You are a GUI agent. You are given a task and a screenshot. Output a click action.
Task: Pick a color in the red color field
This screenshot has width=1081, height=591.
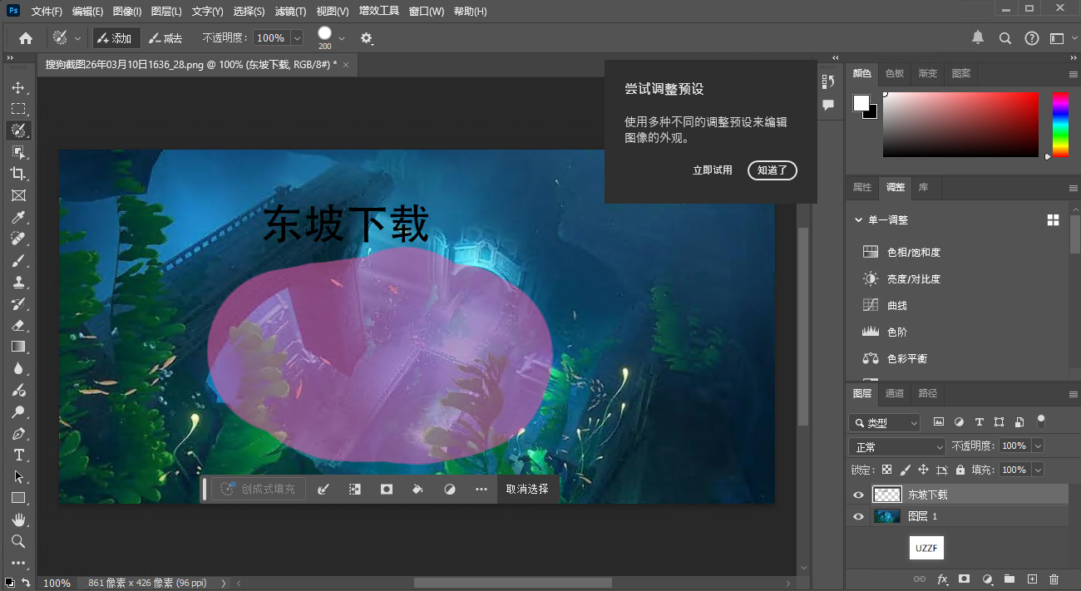[960, 125]
